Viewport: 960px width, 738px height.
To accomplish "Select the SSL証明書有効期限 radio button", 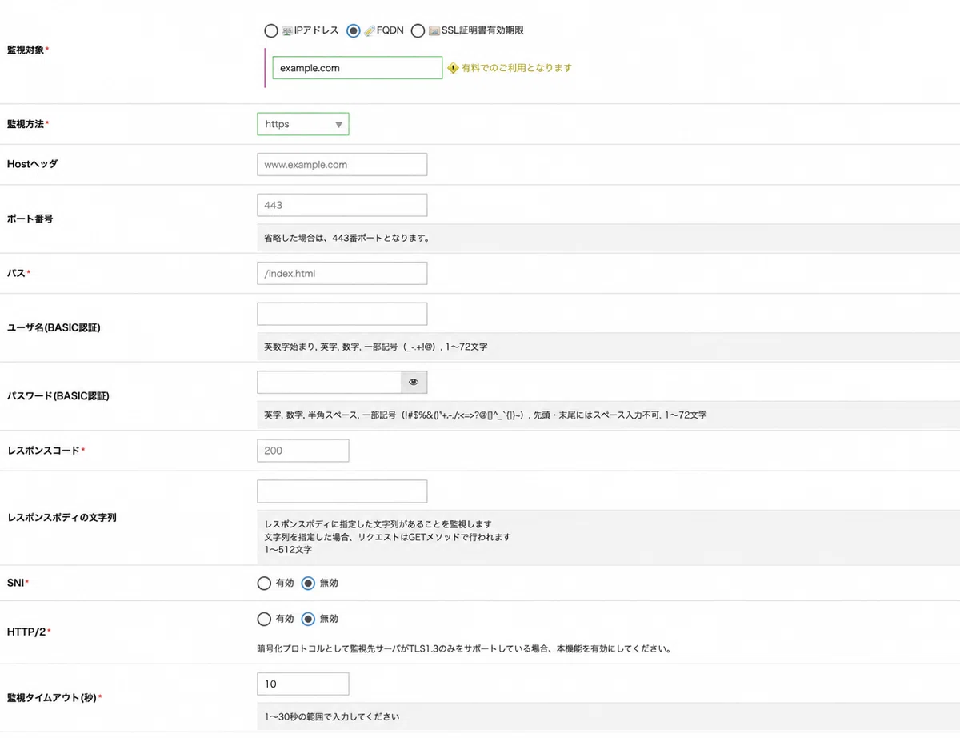I will tap(418, 31).
